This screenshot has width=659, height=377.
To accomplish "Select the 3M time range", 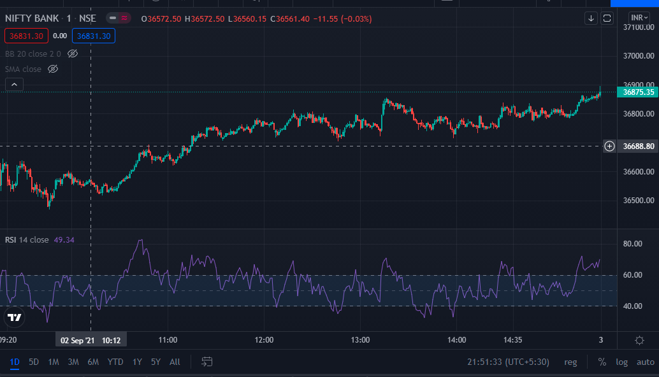I will pos(73,362).
